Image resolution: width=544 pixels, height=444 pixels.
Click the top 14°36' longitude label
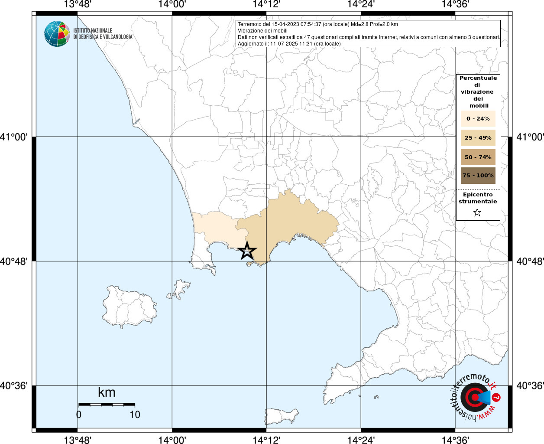pyautogui.click(x=455, y=4)
